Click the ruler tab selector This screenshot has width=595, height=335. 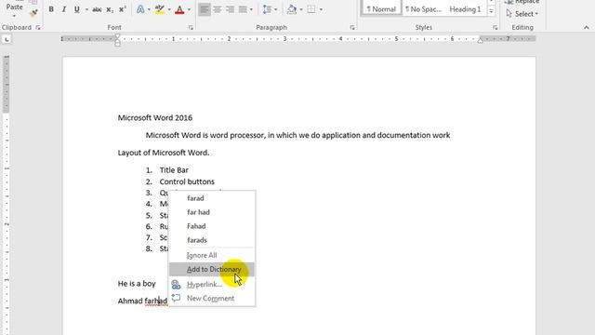click(x=7, y=39)
